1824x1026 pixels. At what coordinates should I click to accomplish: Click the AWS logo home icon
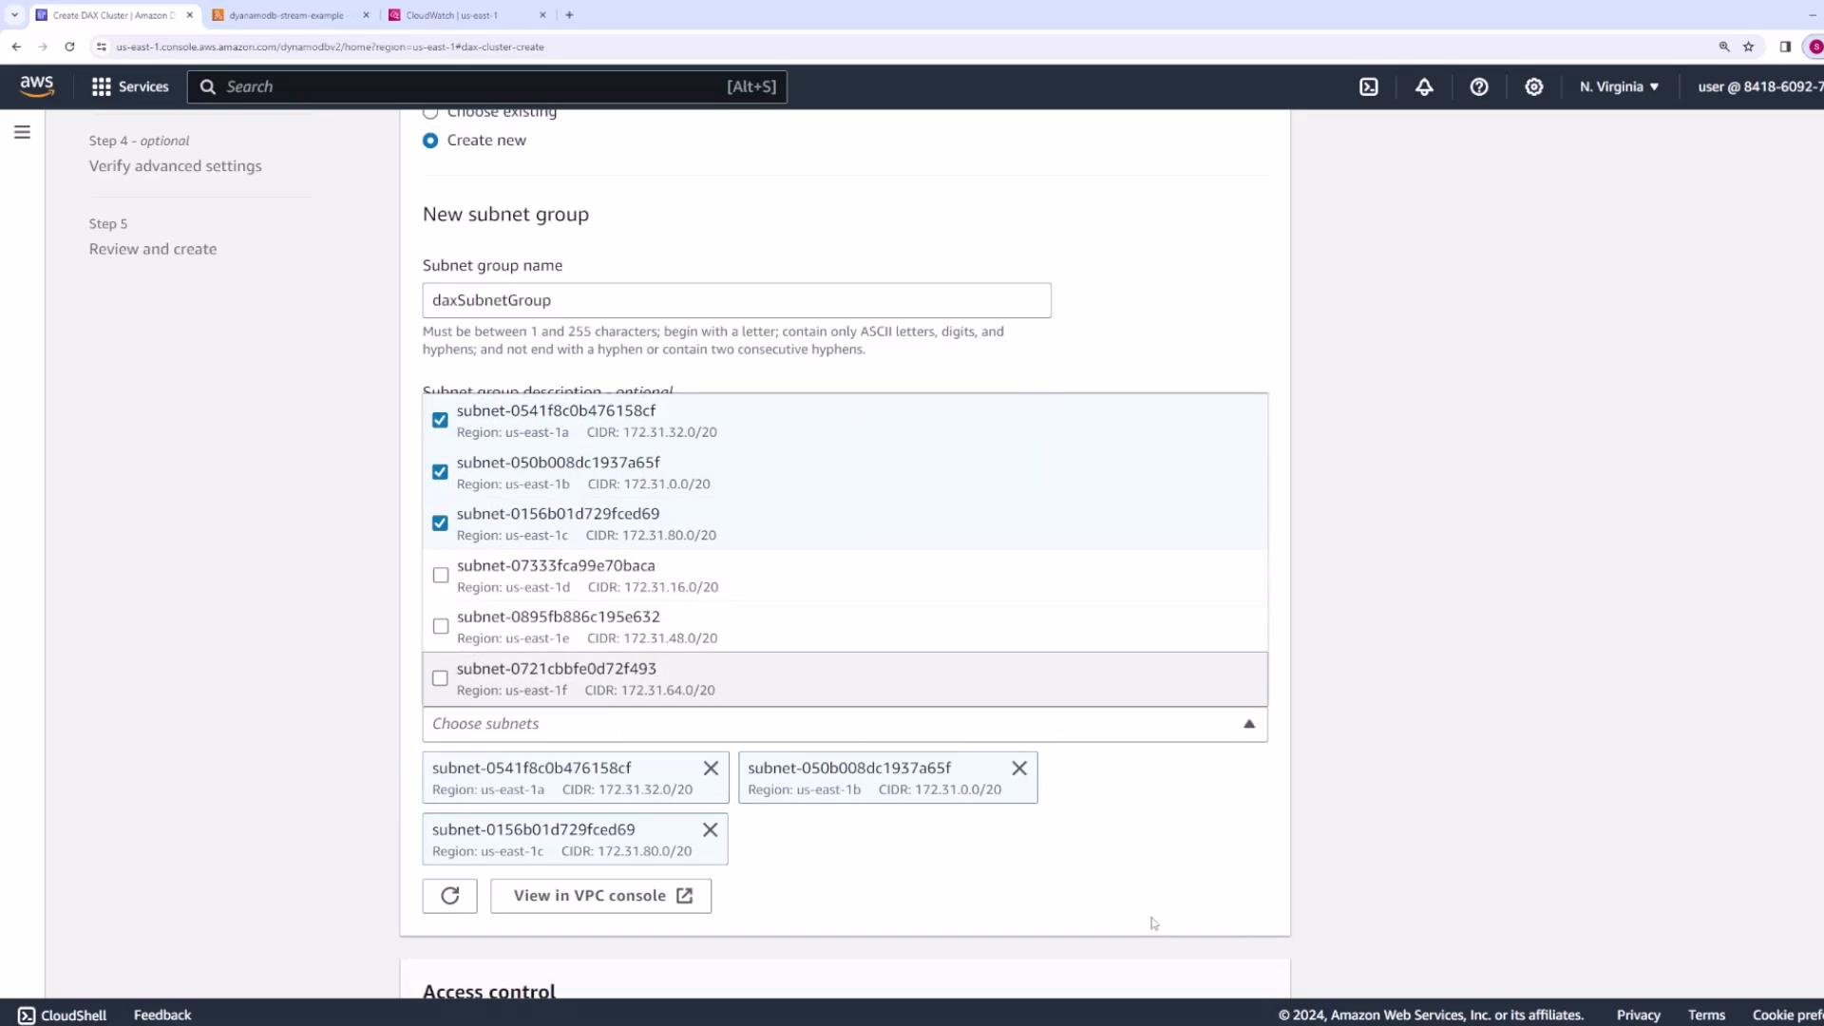click(37, 86)
